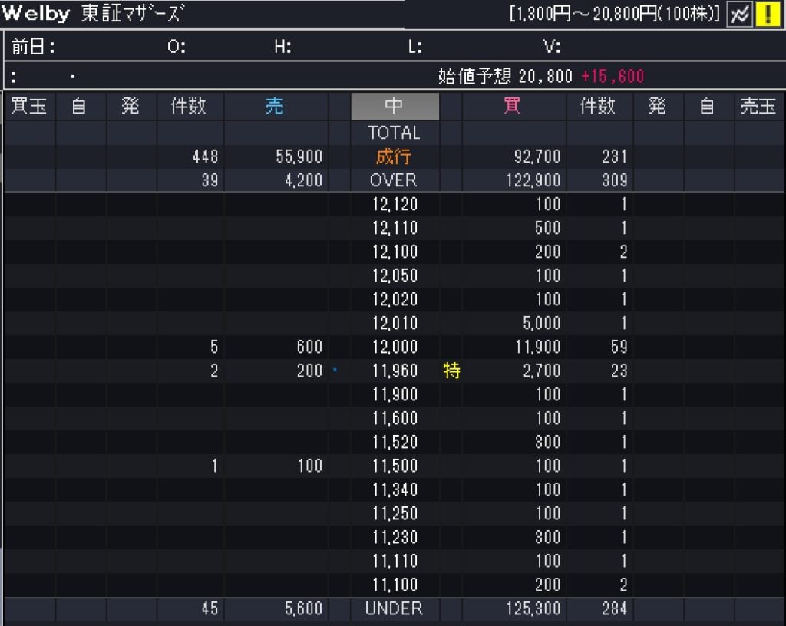786x626 pixels.
Task: Select the 中 center column header
Action: coord(395,107)
